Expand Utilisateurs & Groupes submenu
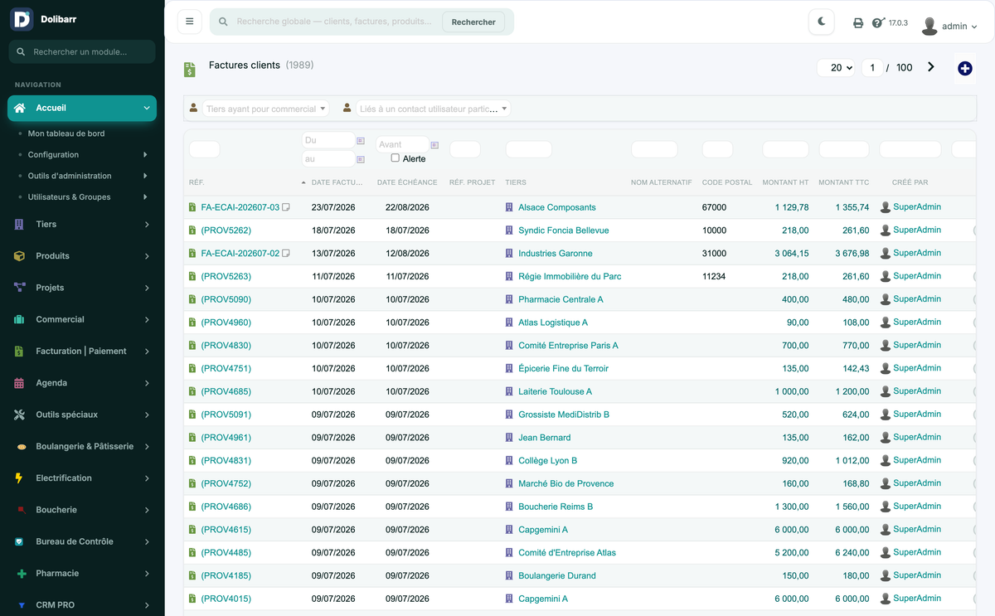The image size is (995, 616). click(x=145, y=197)
